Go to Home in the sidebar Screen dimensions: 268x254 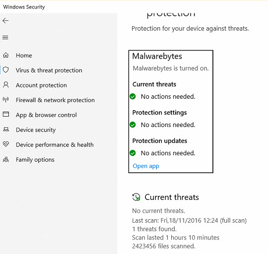coord(24,56)
